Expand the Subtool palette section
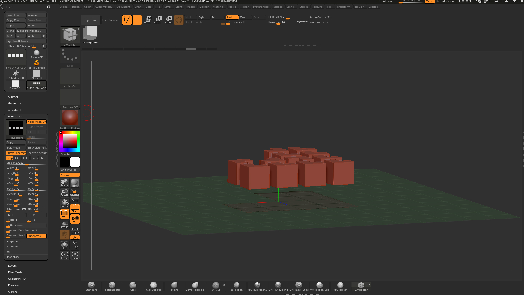 pos(13,97)
